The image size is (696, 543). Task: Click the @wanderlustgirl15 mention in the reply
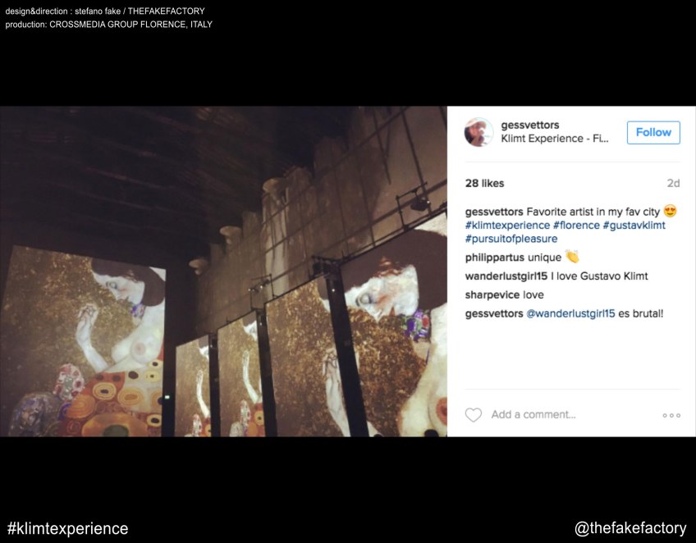pyautogui.click(x=570, y=314)
